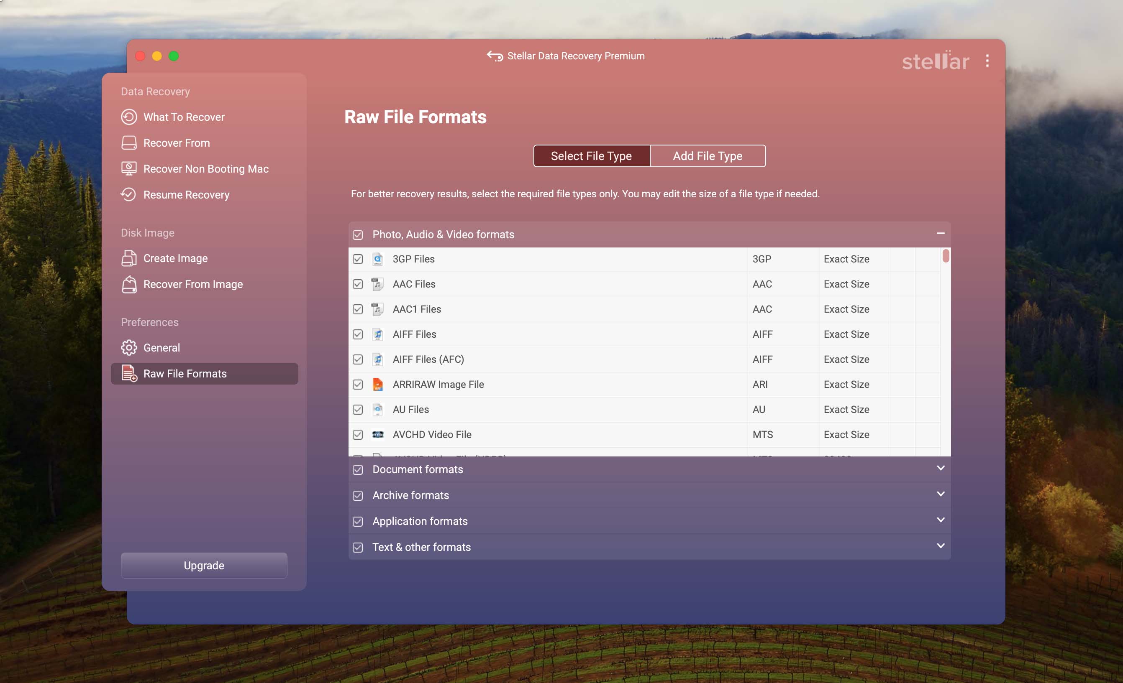Select Raw File Formats in sidebar

pyautogui.click(x=204, y=373)
